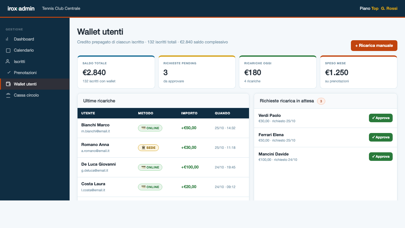Click Romano Anna's name in the table
The width and height of the screenshot is (405, 228).
[x=95, y=145]
